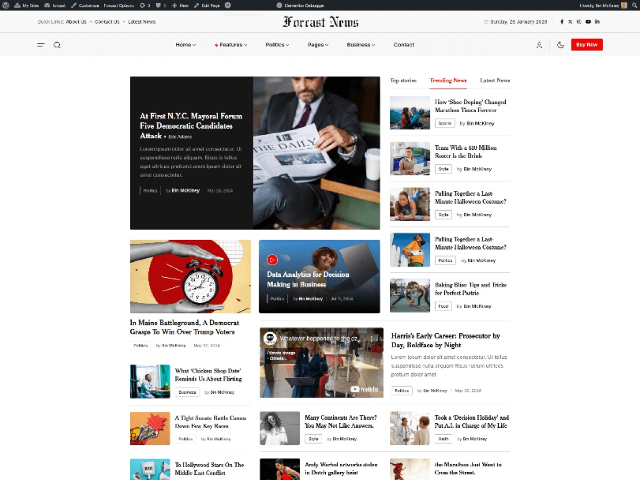The width and height of the screenshot is (640, 480).
Task: Open the Contact Us quick link
Action: (107, 22)
